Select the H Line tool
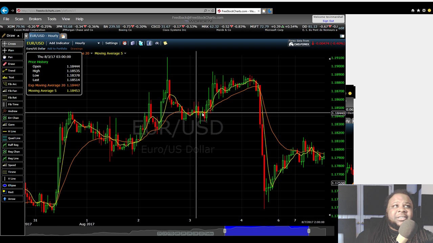Screen dimensions: 433x243 pyautogui.click(x=12, y=131)
